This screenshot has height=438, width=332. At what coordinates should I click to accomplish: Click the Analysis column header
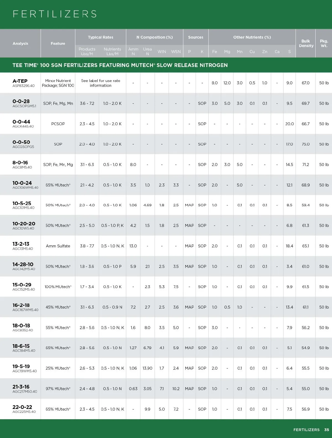[20, 43]
